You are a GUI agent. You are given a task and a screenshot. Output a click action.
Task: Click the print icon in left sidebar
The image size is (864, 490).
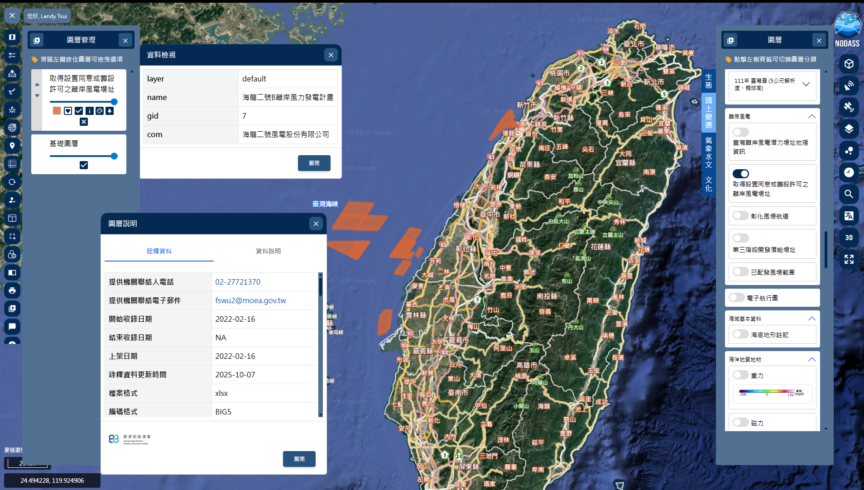(12, 290)
